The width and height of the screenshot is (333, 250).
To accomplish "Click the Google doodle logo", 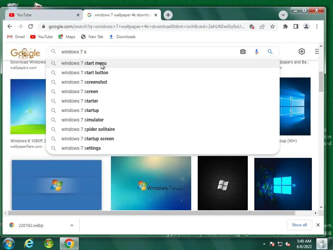I will click(25, 53).
